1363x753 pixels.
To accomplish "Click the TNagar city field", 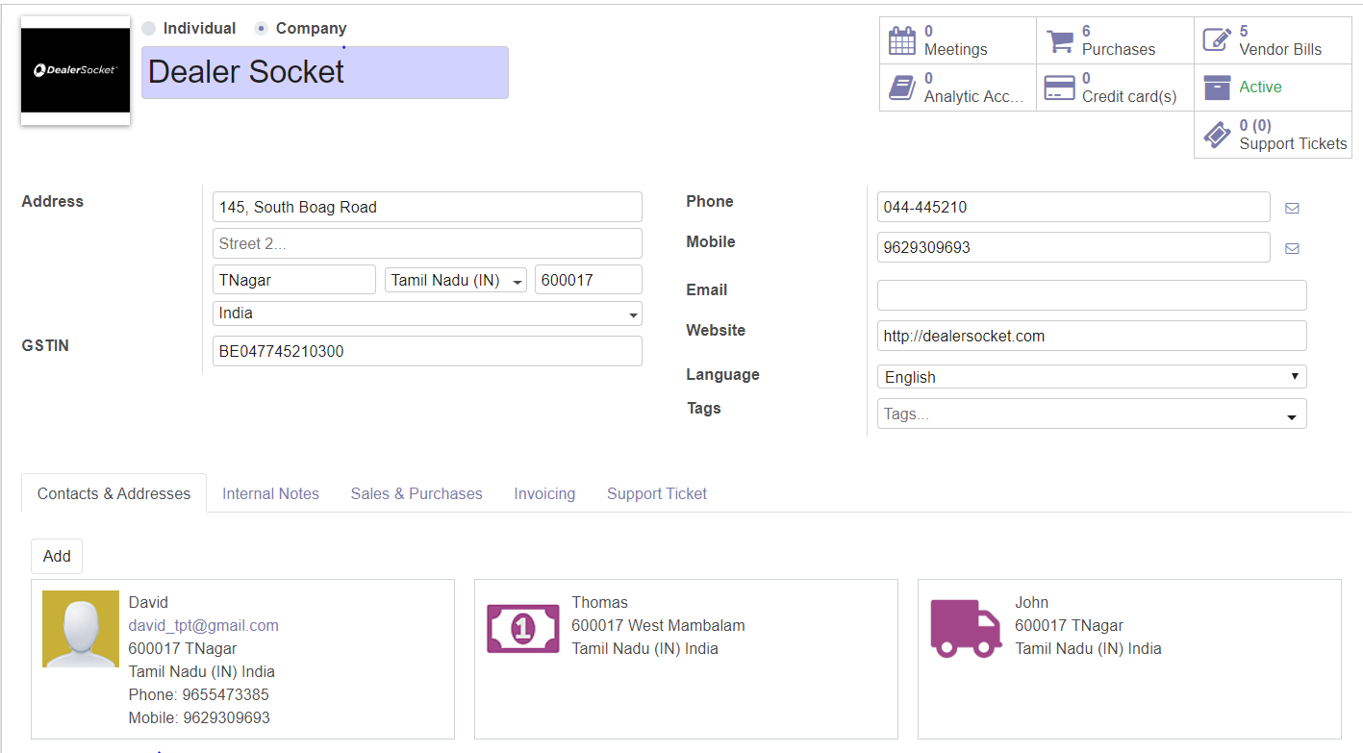I will click(x=294, y=280).
